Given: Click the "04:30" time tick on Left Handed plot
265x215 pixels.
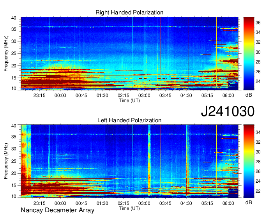Looking at the screenshot, I should click(x=186, y=203).
